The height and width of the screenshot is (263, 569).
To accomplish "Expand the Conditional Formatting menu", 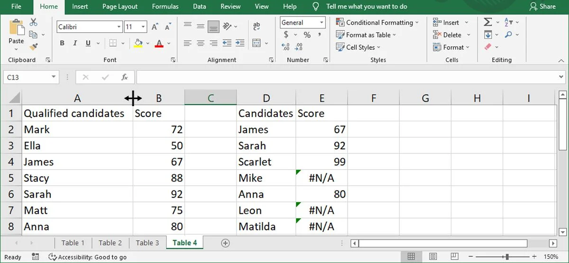I will point(377,22).
